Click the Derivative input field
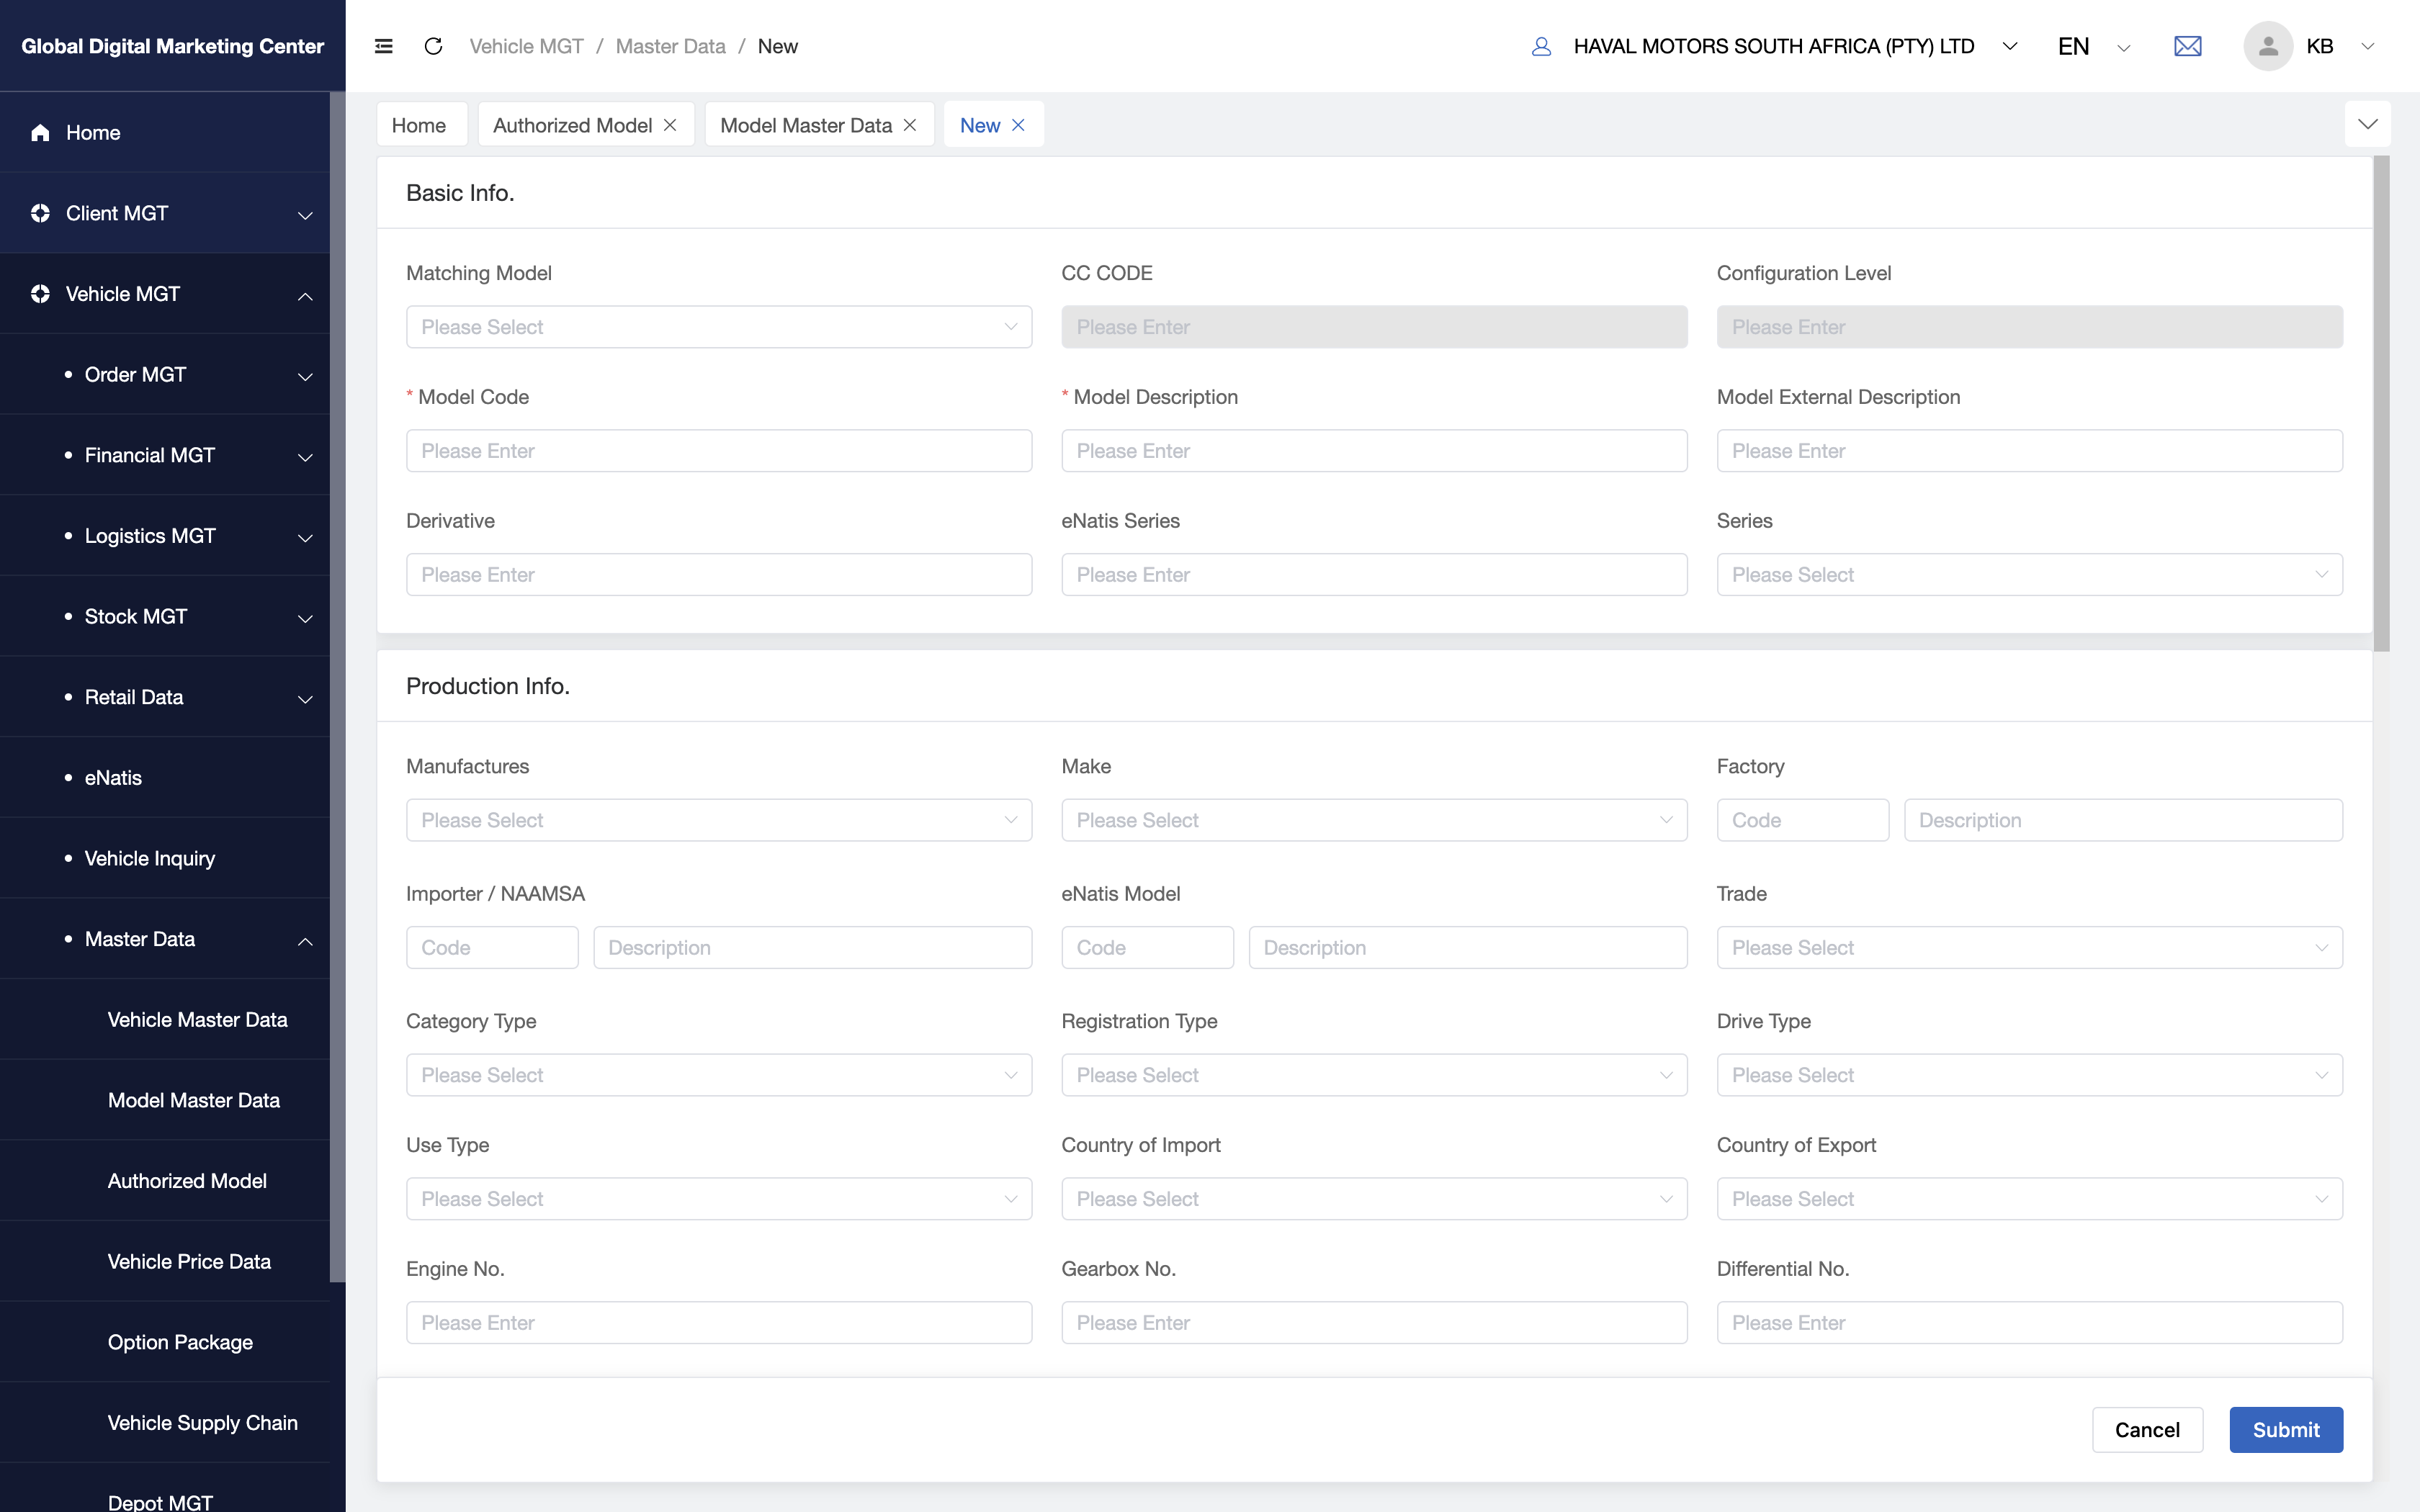This screenshot has height=1512, width=2420. coord(719,575)
